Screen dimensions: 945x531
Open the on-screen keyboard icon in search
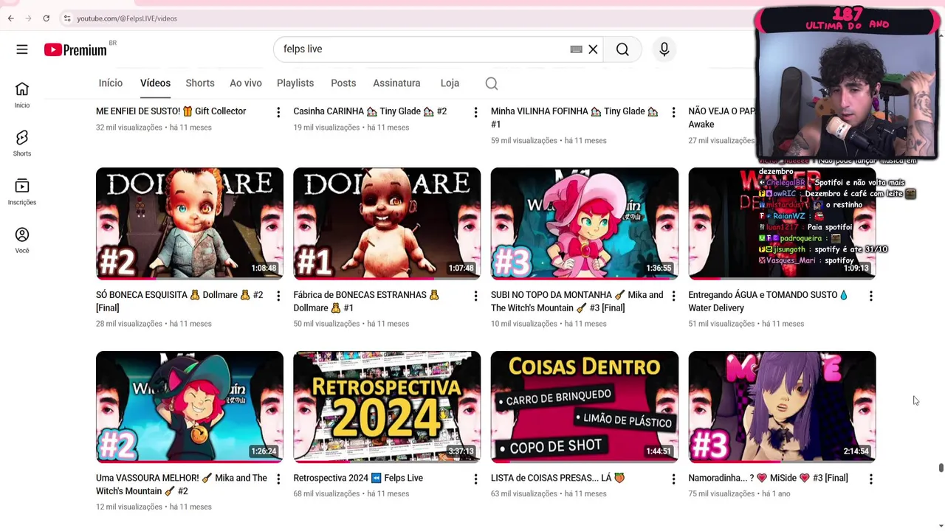tap(576, 49)
